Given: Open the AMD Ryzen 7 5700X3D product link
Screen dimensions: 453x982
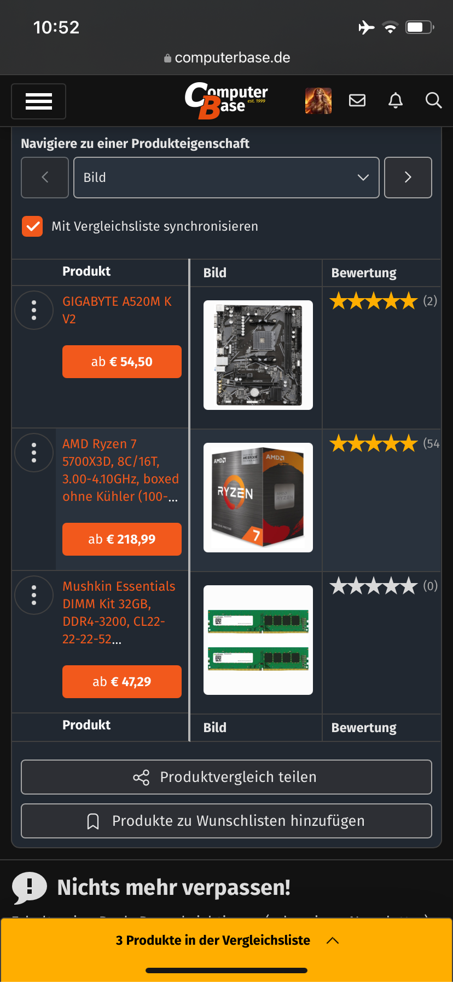Looking at the screenshot, I should pos(121,470).
